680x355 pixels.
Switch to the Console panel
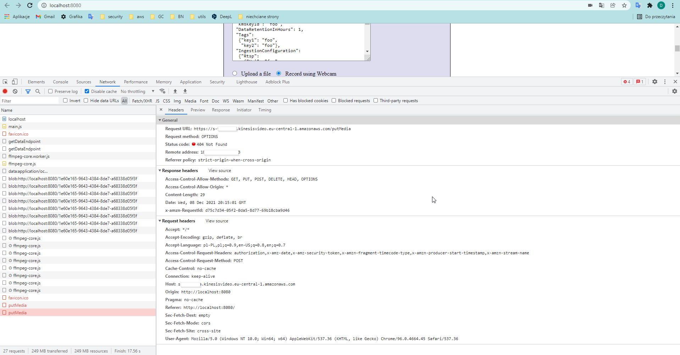60,82
